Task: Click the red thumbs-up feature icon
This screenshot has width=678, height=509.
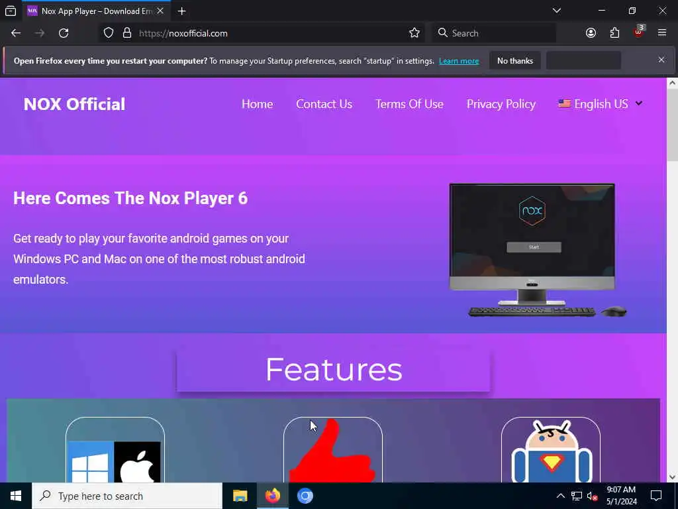Action: [332, 450]
